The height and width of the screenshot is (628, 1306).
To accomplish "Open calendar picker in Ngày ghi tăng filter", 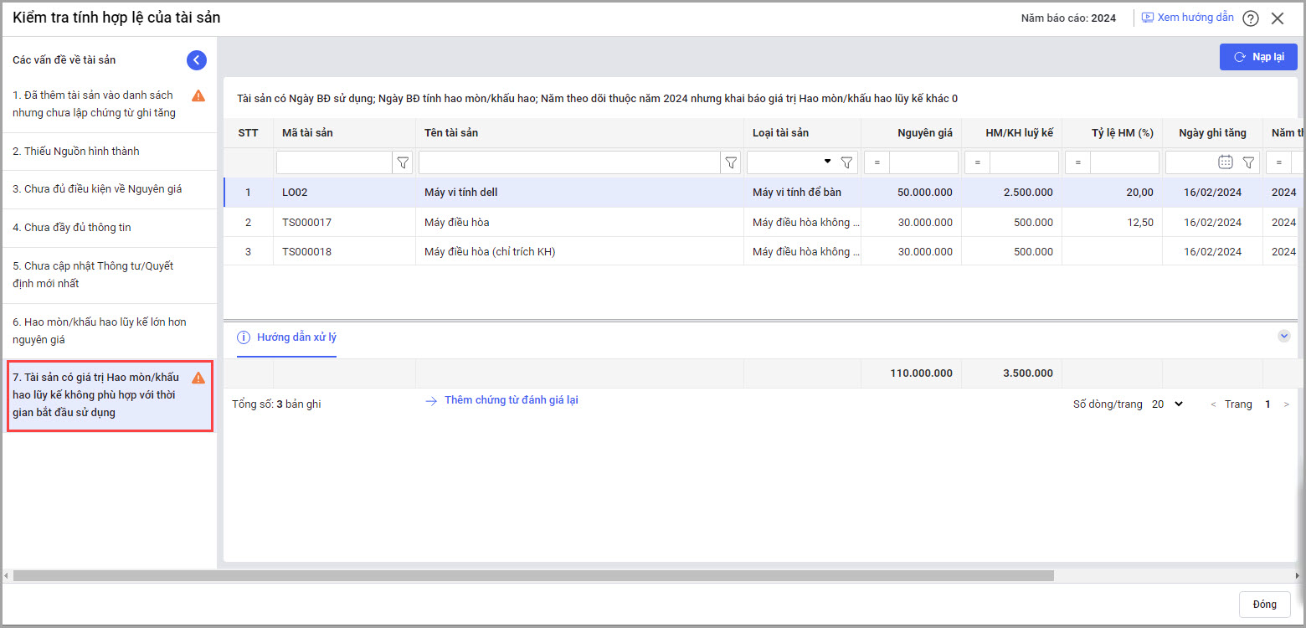I will 1226,162.
